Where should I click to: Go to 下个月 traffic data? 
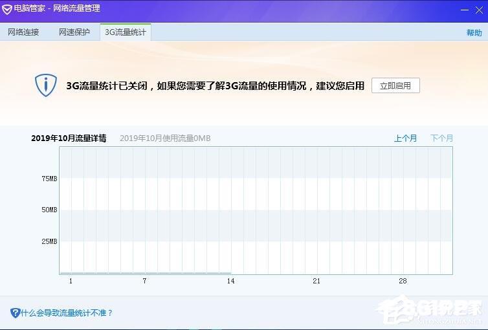pos(441,138)
